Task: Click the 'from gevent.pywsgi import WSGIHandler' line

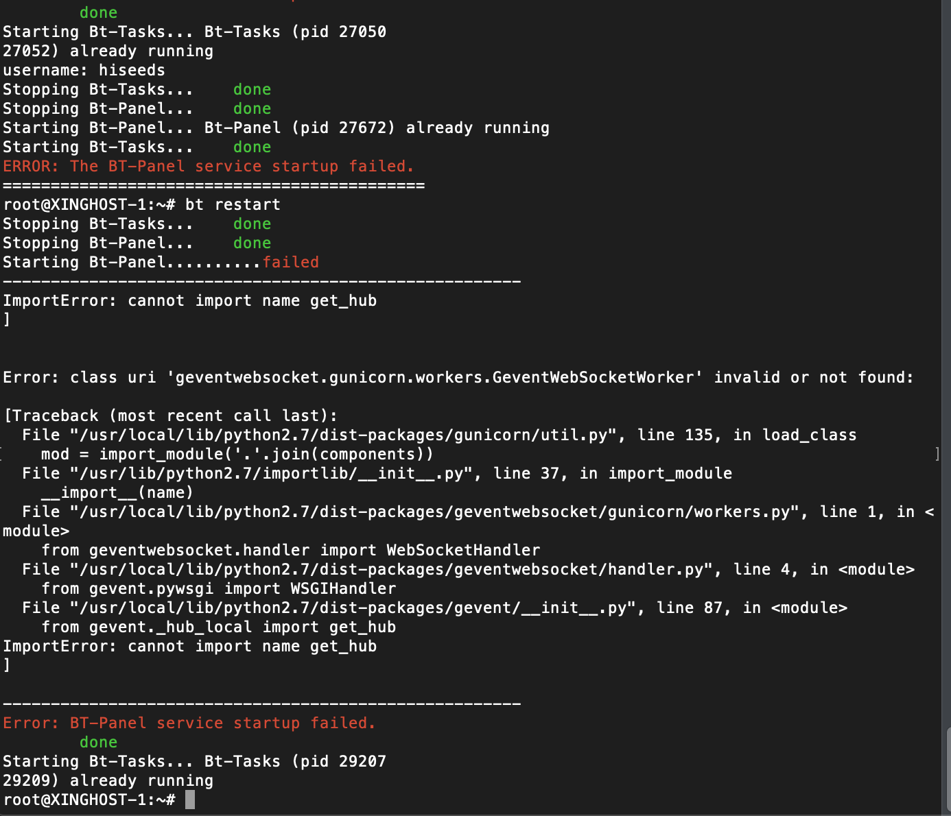Action: [x=219, y=588]
